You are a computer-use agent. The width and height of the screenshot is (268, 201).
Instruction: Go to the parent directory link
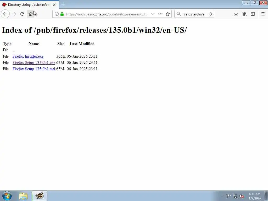click(x=14, y=50)
